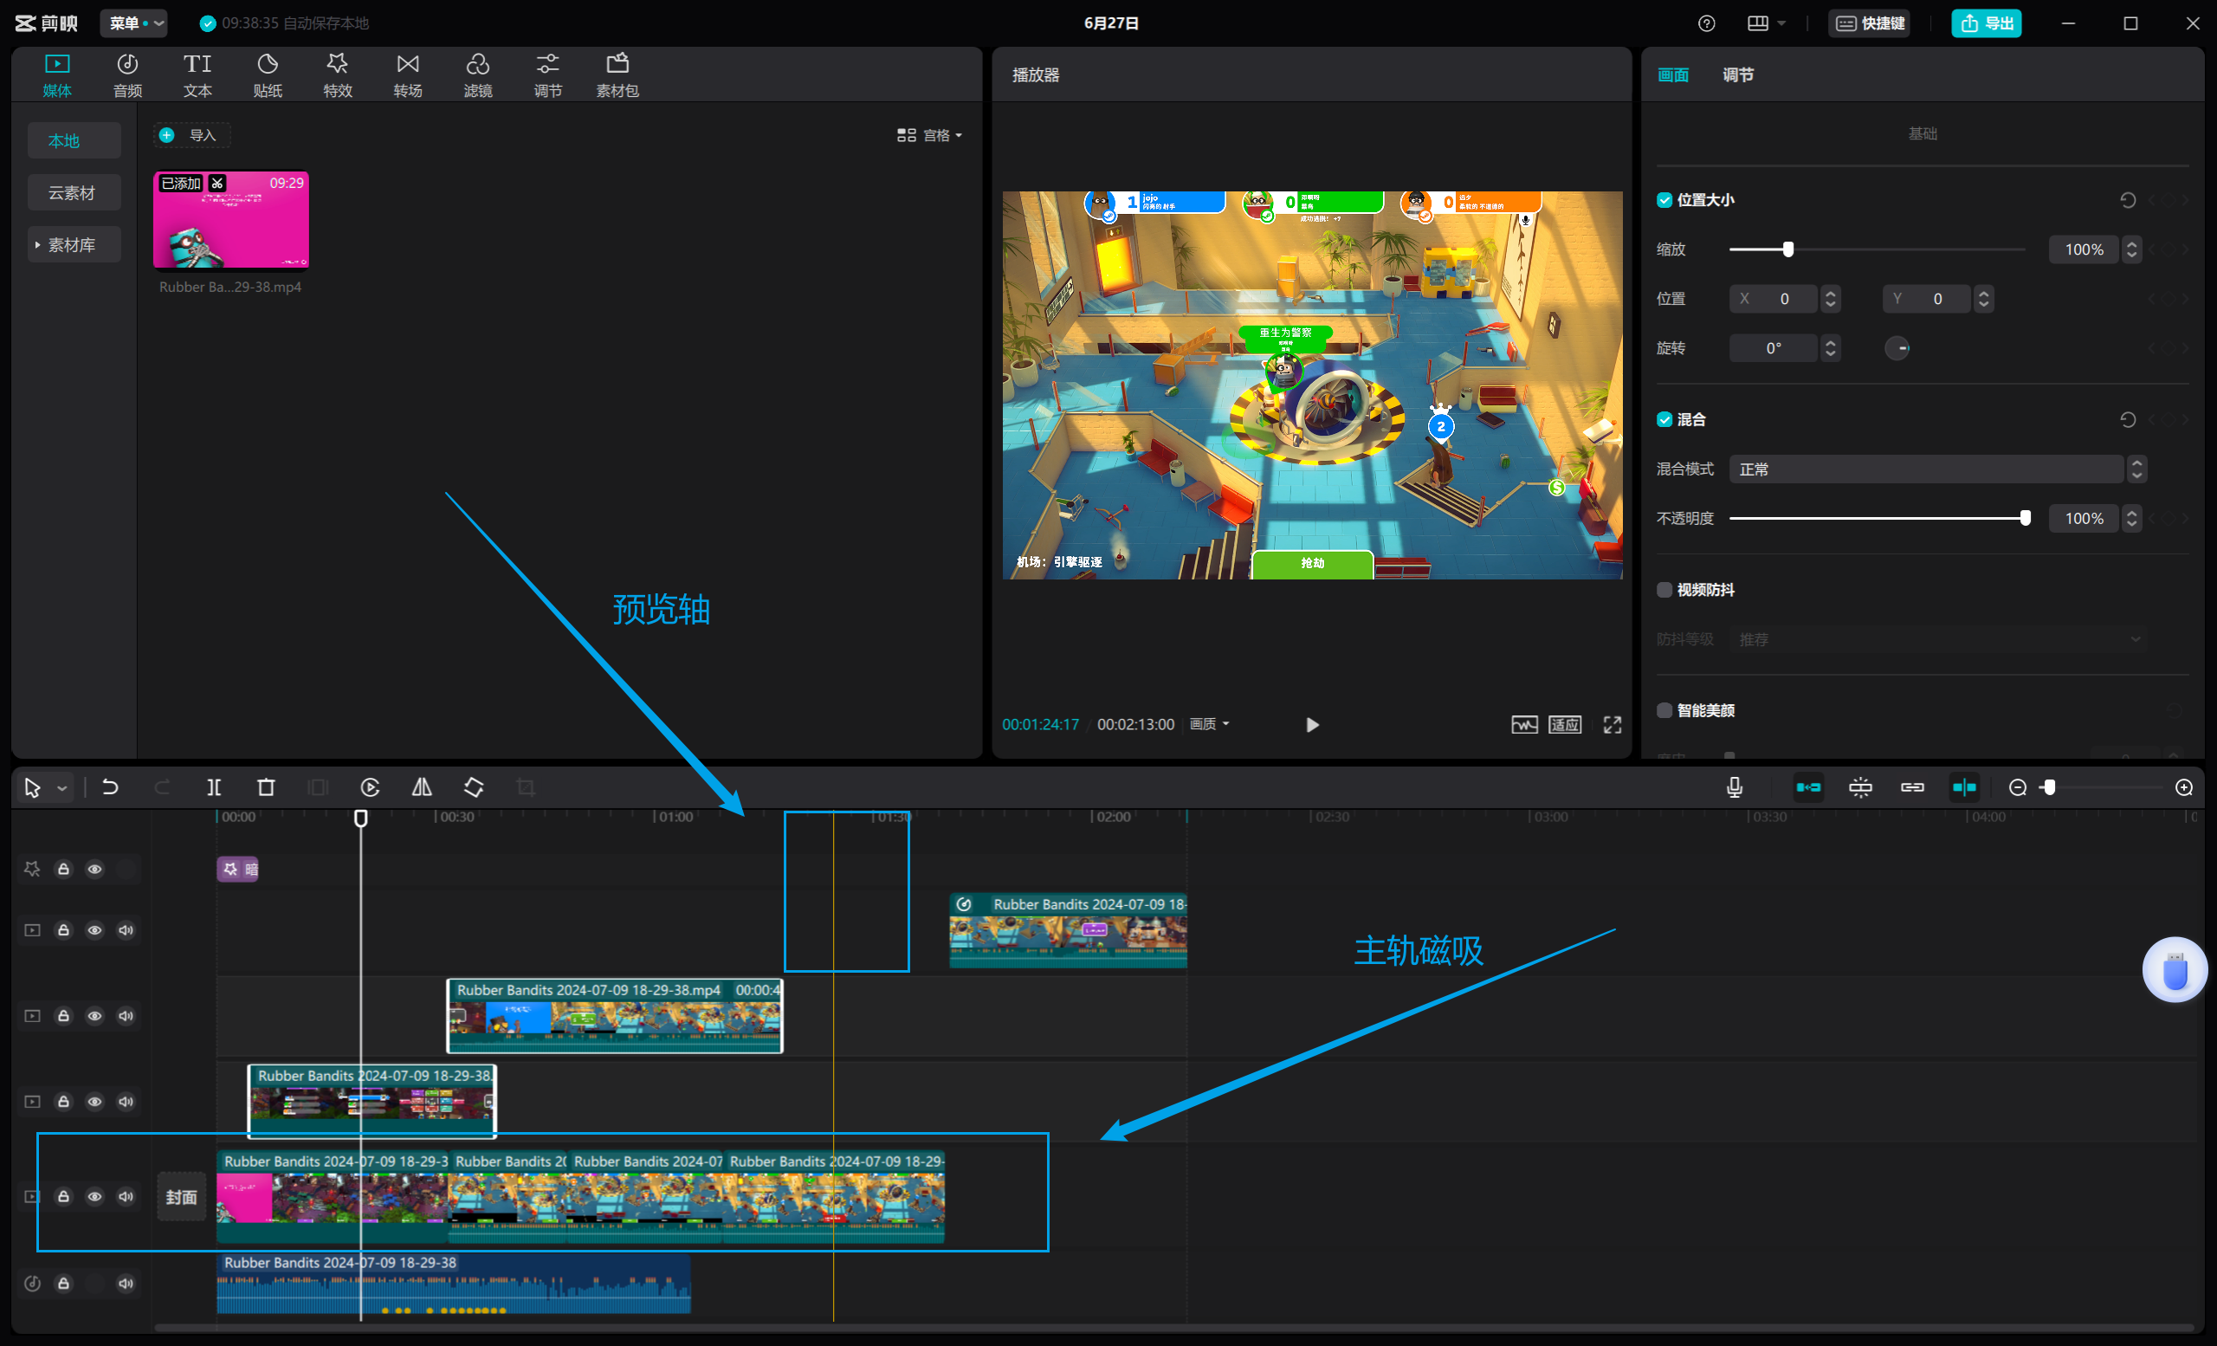Click the waveform scope icon in player
The height and width of the screenshot is (1346, 2217).
(1524, 725)
